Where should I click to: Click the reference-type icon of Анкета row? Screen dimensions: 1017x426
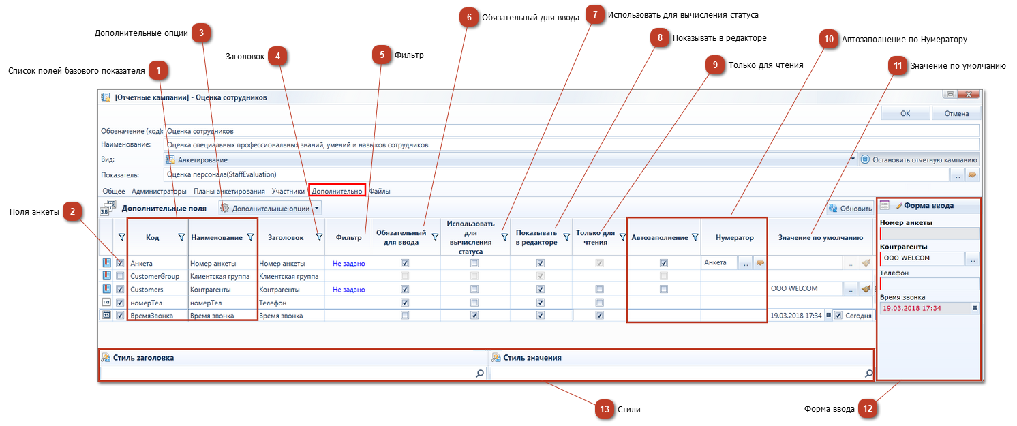coord(106,262)
